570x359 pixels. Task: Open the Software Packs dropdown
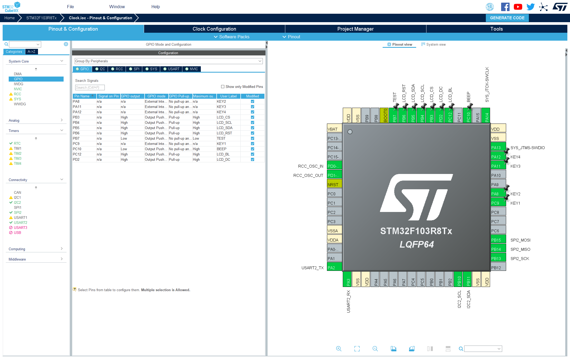pyautogui.click(x=231, y=37)
